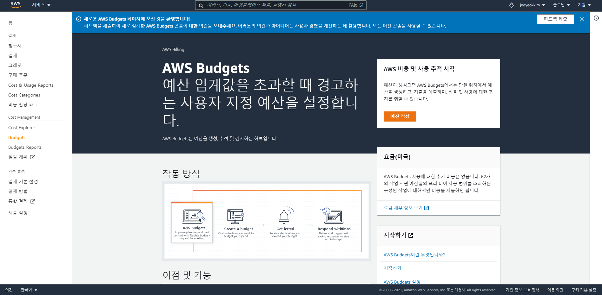
Task: Expand the 서비스 dropdown menu
Action: 41,5
